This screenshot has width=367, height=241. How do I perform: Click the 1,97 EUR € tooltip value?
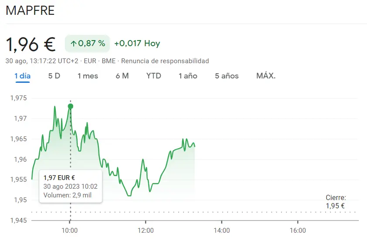[59, 178]
